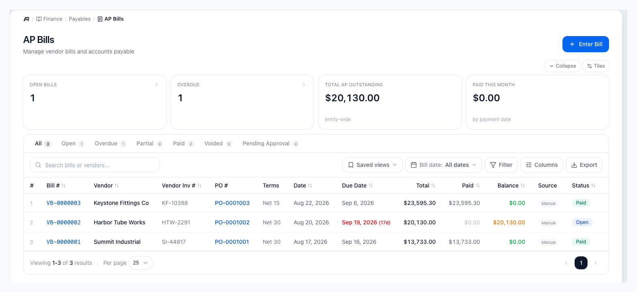Viewport: 637px width, 292px height.
Task: Sort by Status column sort icon
Action: [593, 185]
